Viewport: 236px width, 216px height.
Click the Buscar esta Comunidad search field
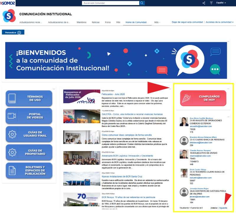pos(111,3)
